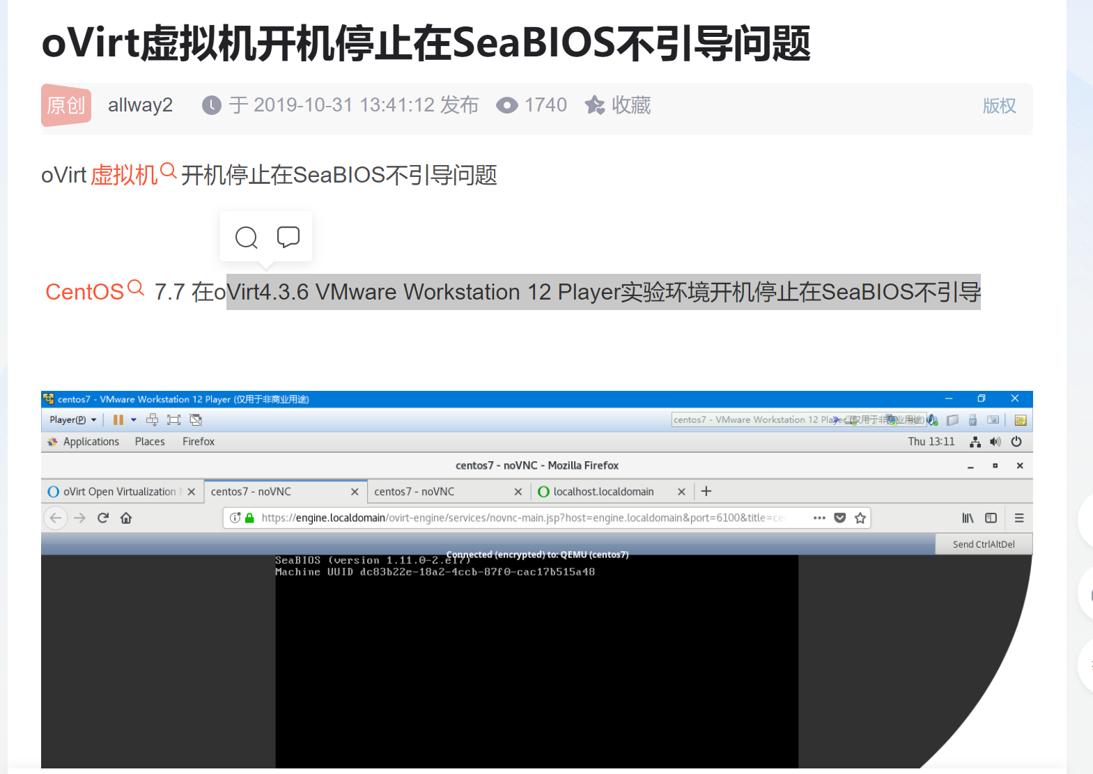Viewport: 1093px width, 774px height.
Task: Click VMware's Send Ctrl+Alt+Del toolbar icon
Action: pyautogui.click(x=152, y=419)
